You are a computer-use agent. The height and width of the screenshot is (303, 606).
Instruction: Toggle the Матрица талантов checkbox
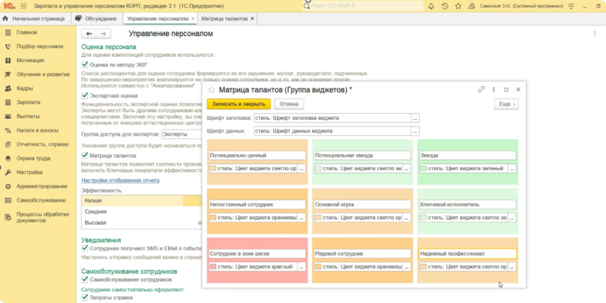[x=85, y=156]
